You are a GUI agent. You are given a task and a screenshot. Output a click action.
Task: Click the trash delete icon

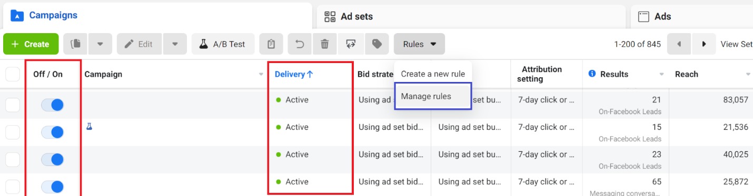(x=325, y=44)
